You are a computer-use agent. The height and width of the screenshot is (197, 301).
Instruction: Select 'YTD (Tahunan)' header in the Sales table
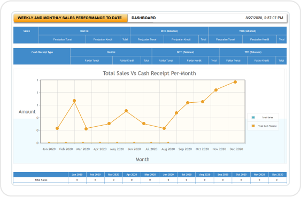point(248,31)
